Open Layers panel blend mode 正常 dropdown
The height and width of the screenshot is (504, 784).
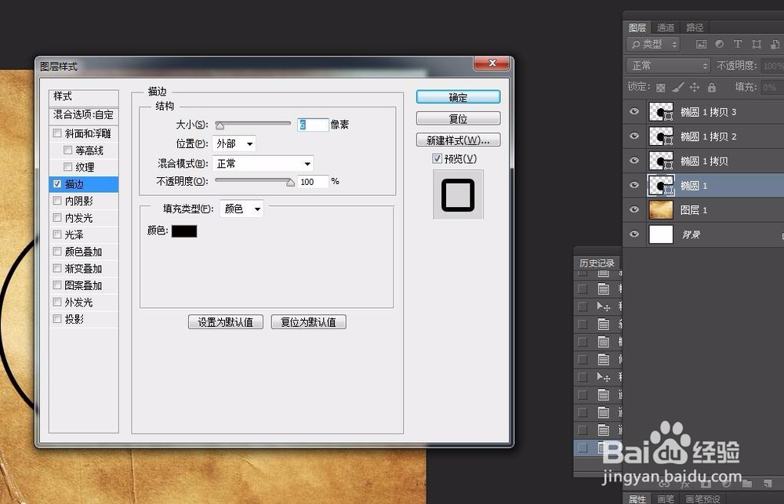point(669,66)
